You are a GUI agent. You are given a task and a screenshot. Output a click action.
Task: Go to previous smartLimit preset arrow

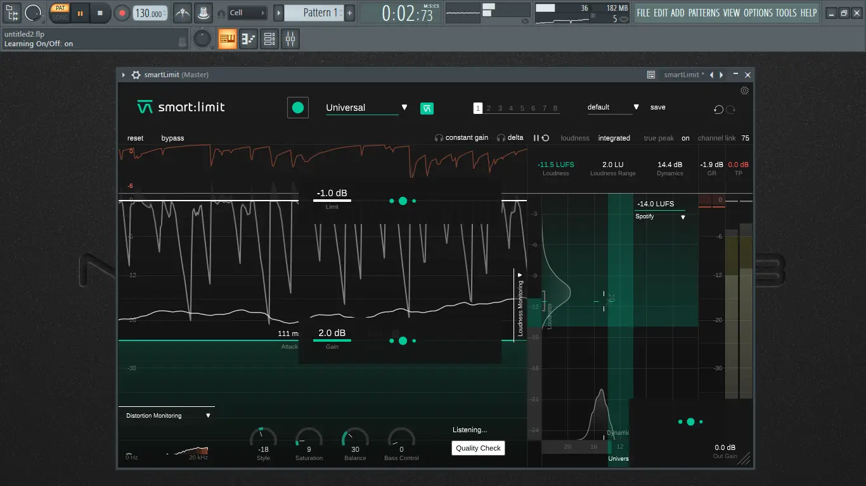pos(711,75)
